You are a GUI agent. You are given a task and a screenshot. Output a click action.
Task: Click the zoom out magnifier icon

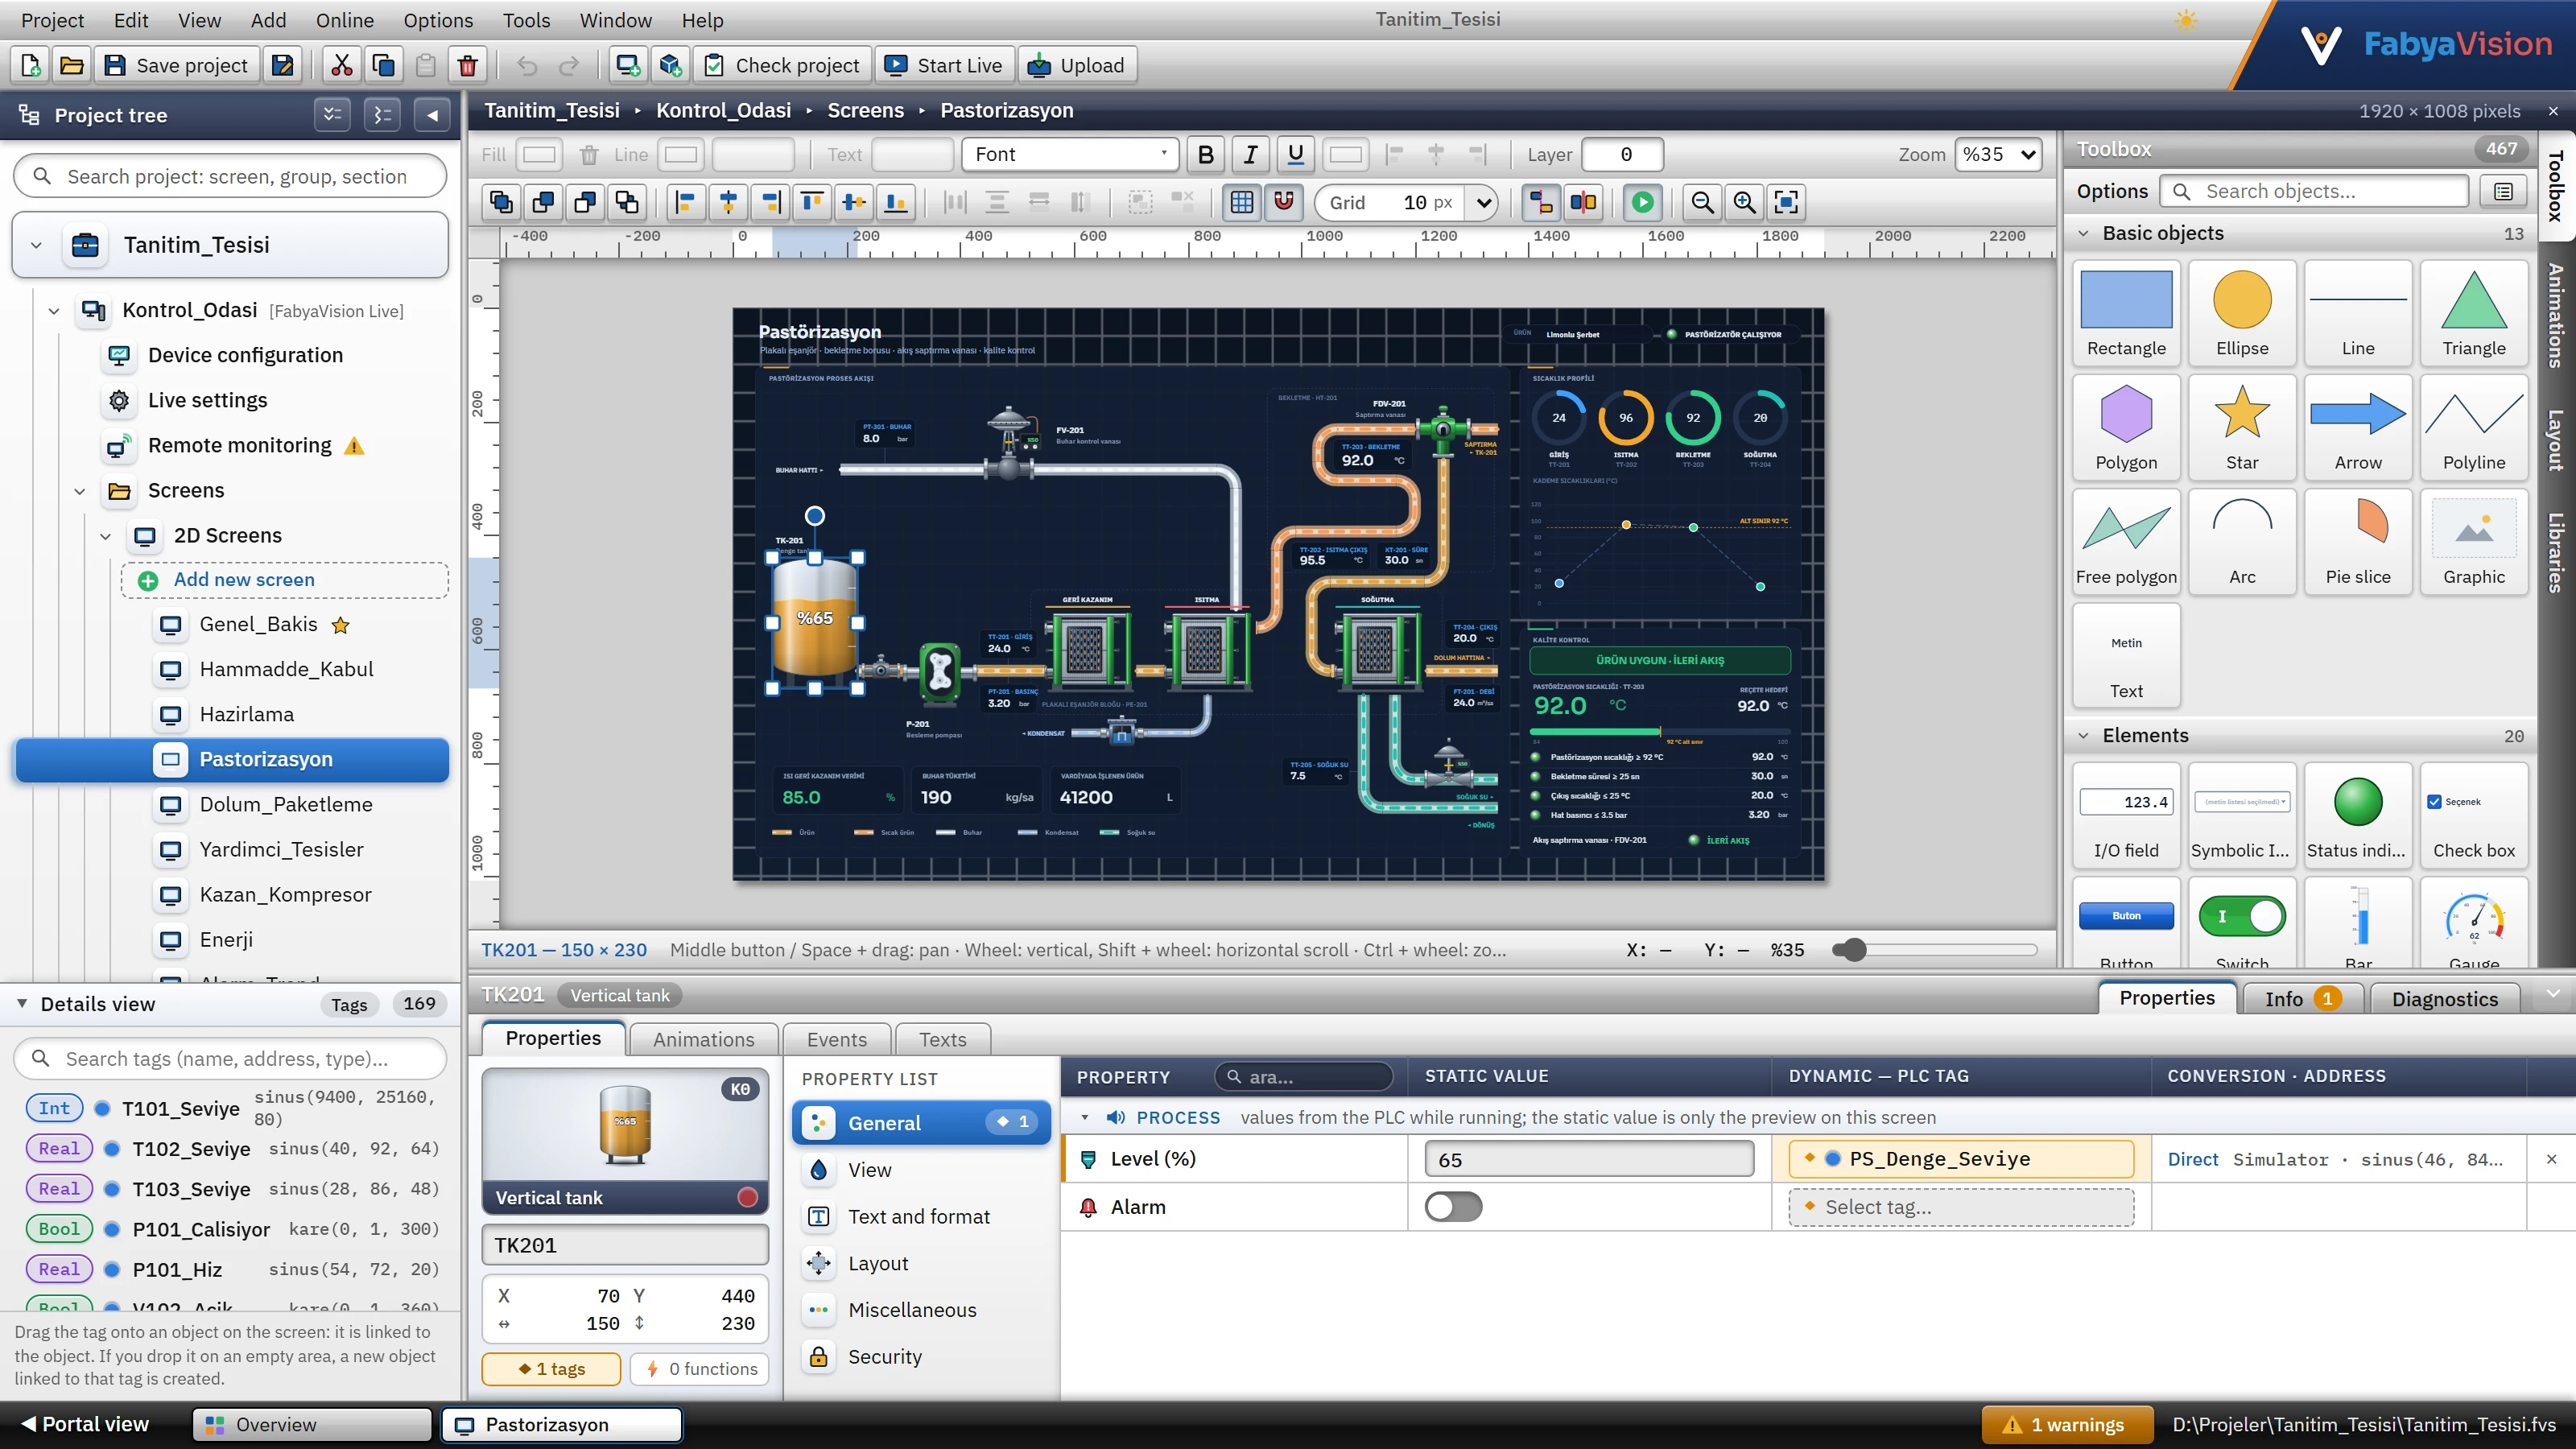click(1702, 202)
